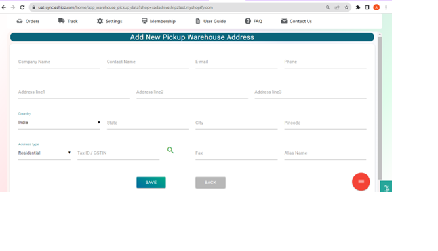Expand the Address type dropdown
The height and width of the screenshot is (251, 438).
(x=44, y=153)
